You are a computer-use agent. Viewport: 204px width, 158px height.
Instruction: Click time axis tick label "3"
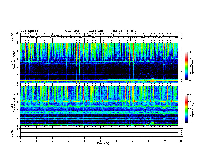tap(69, 141)
